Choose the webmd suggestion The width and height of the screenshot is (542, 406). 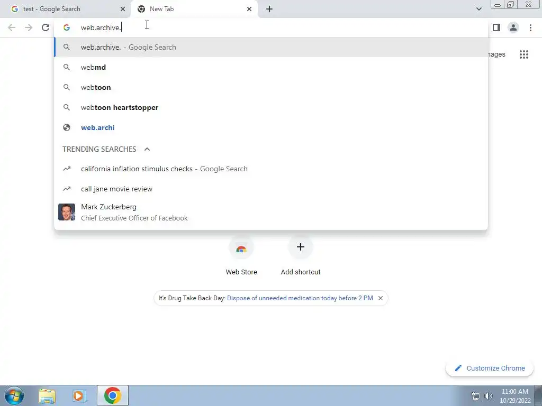click(271, 67)
